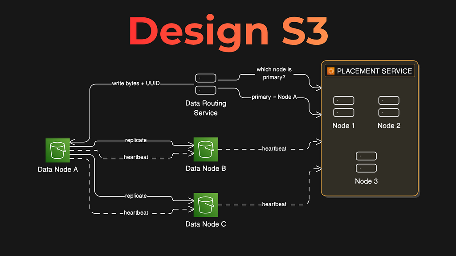Viewport: 456px width, 256px height.
Task: Click the Node 3 server icon
Action: 366,162
